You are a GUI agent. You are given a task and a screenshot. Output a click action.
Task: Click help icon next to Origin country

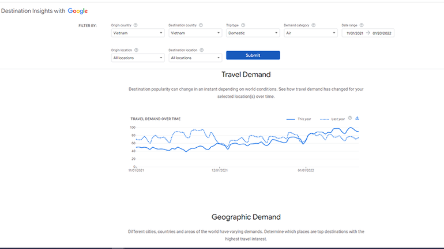click(135, 25)
